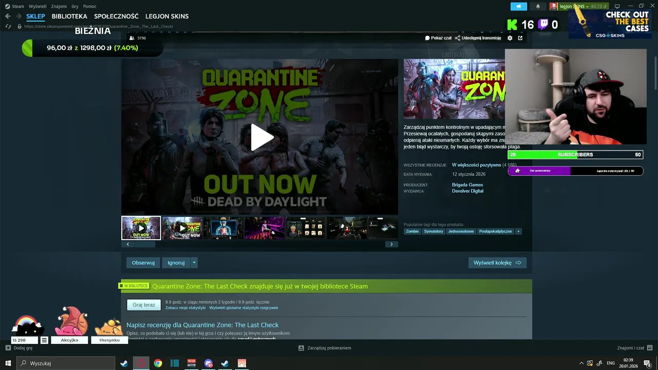Select the second trailer thumbnail
Viewport: 658px width, 370px height.
[182, 228]
